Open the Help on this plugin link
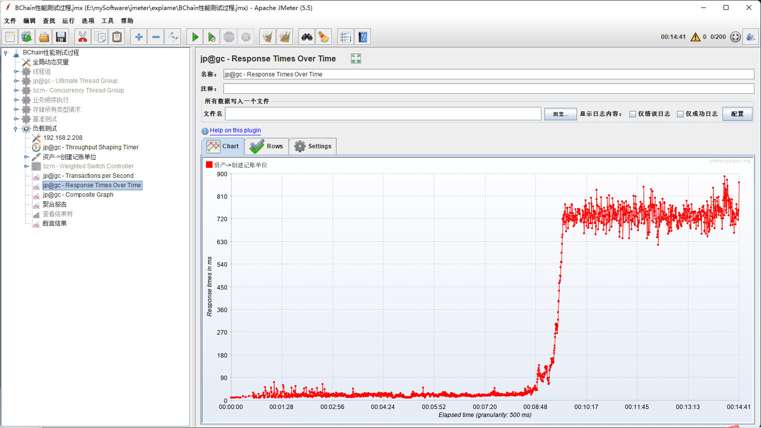The image size is (761, 428). (x=235, y=130)
